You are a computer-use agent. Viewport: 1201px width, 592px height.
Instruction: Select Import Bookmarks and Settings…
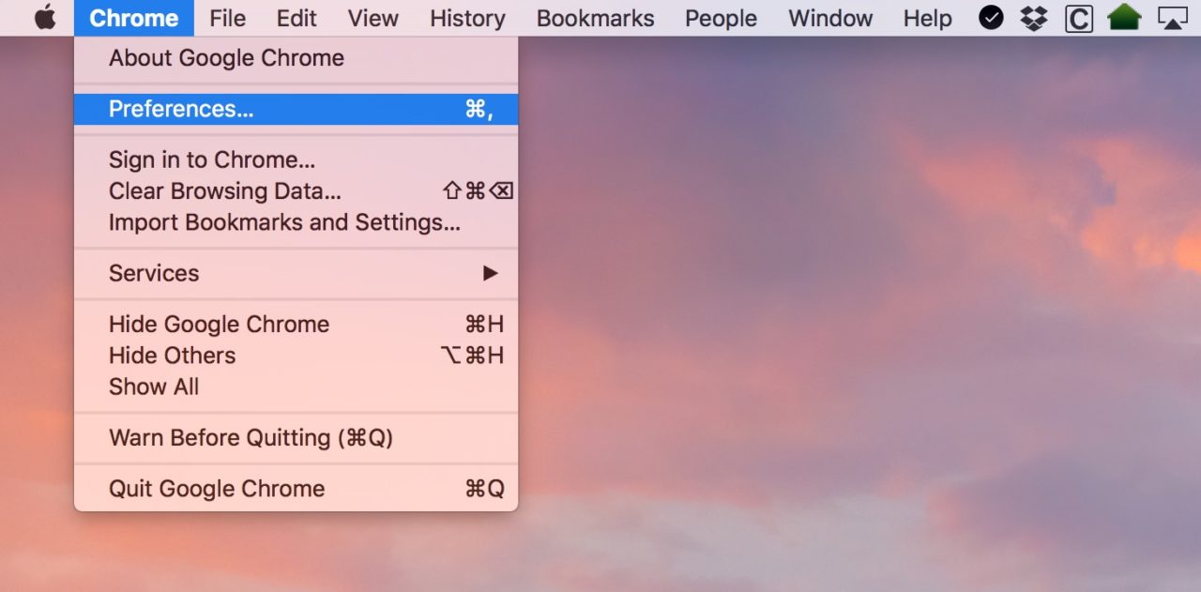(296, 222)
